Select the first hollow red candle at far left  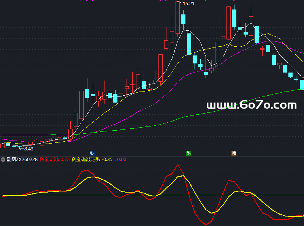pyautogui.click(x=3, y=145)
